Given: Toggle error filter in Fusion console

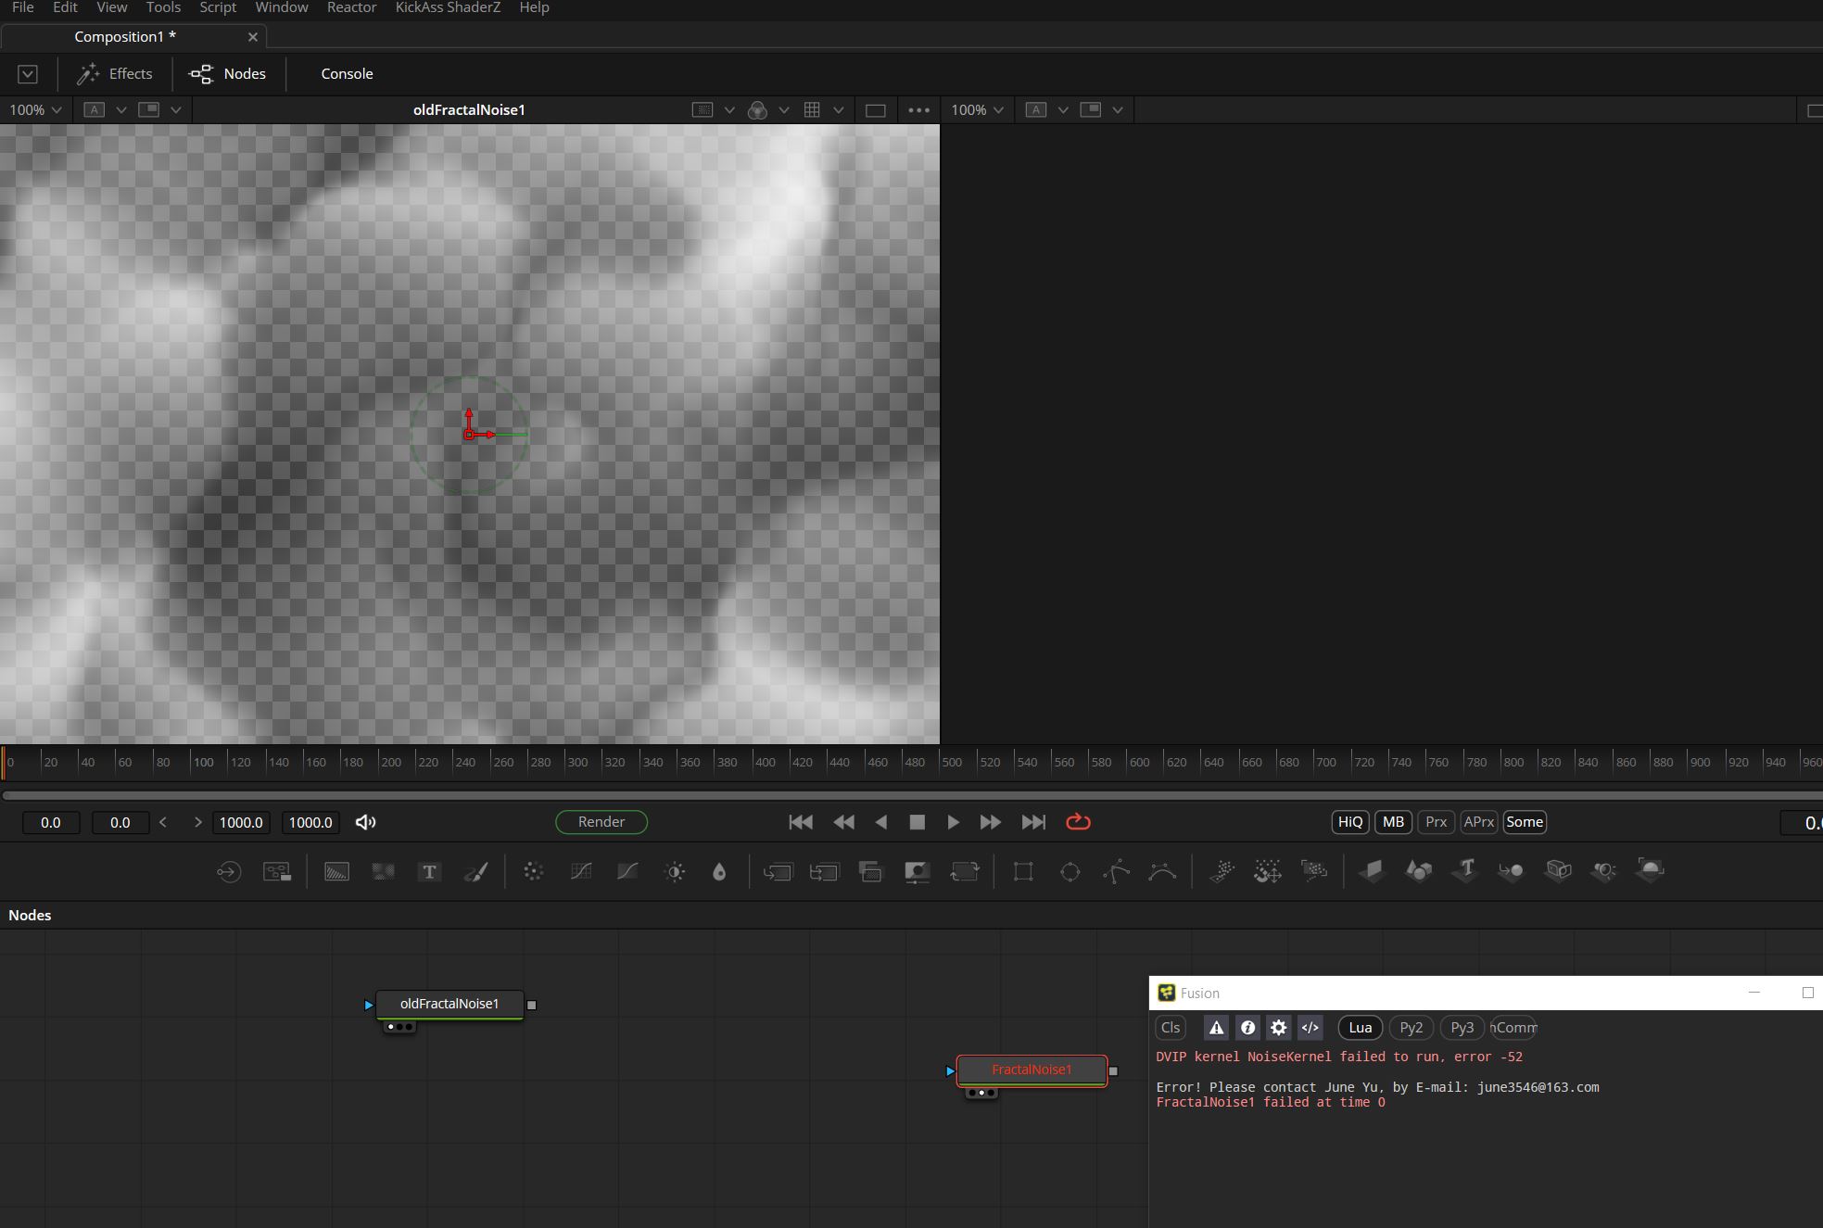Looking at the screenshot, I should pyautogui.click(x=1216, y=1028).
